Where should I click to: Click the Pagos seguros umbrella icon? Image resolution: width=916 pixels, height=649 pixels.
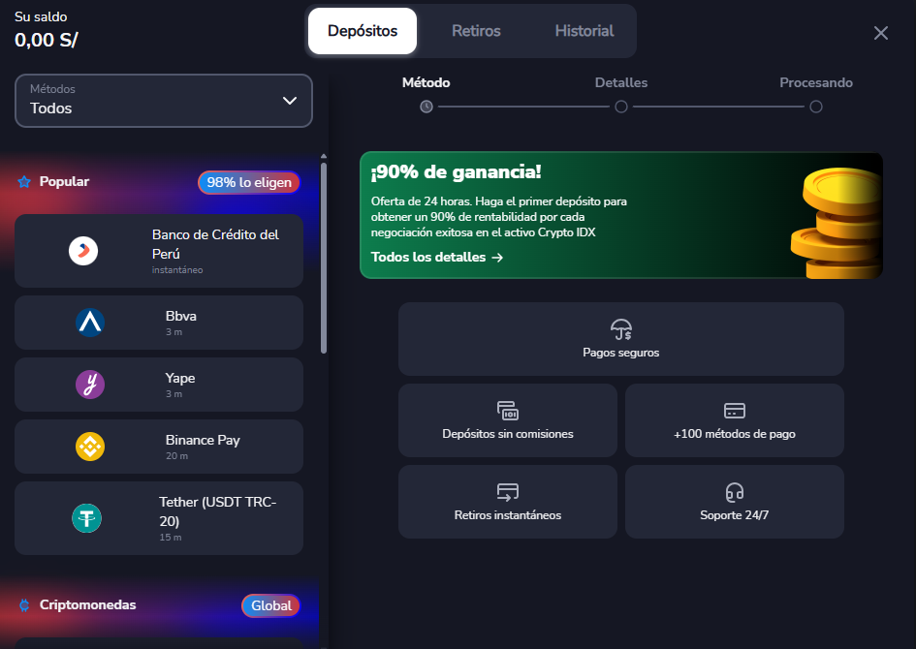[x=621, y=329]
